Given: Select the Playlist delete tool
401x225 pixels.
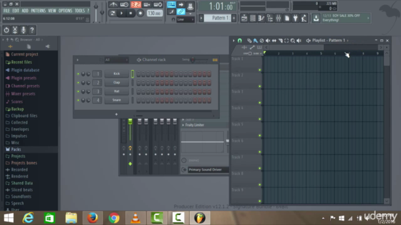Looking at the screenshot, I should click(x=262, y=40).
